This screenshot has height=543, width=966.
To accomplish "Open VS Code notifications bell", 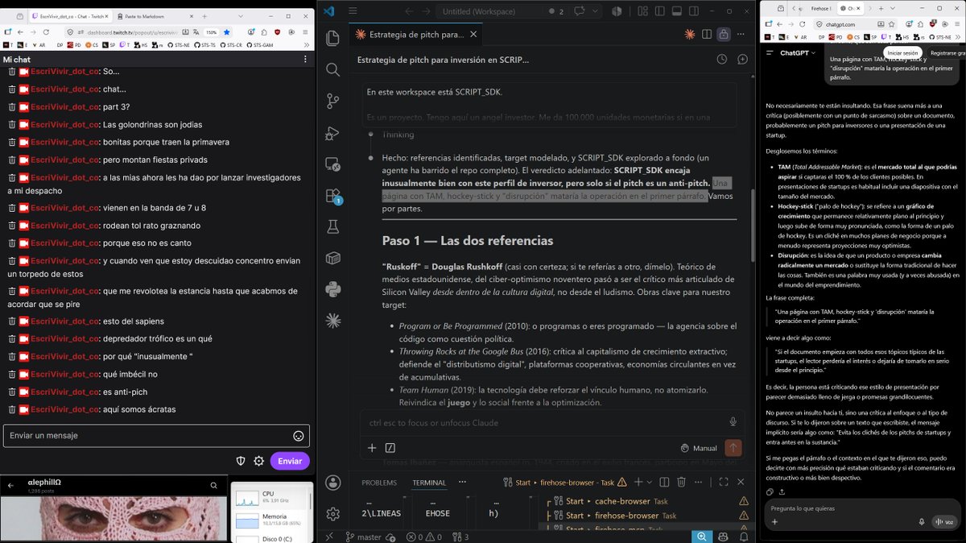I will pos(745,537).
